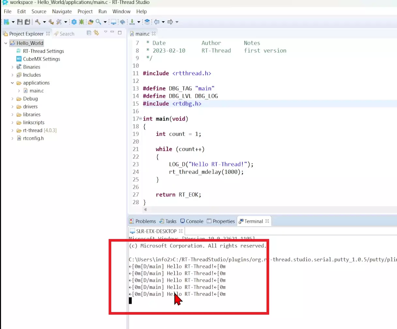Open the Edit menu

(22, 11)
